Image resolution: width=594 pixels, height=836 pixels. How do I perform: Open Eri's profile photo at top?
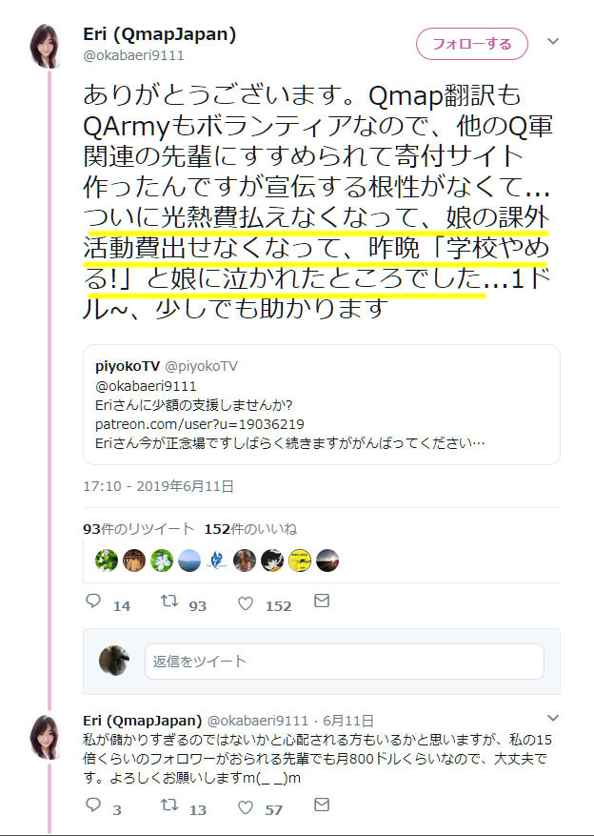pos(44,47)
